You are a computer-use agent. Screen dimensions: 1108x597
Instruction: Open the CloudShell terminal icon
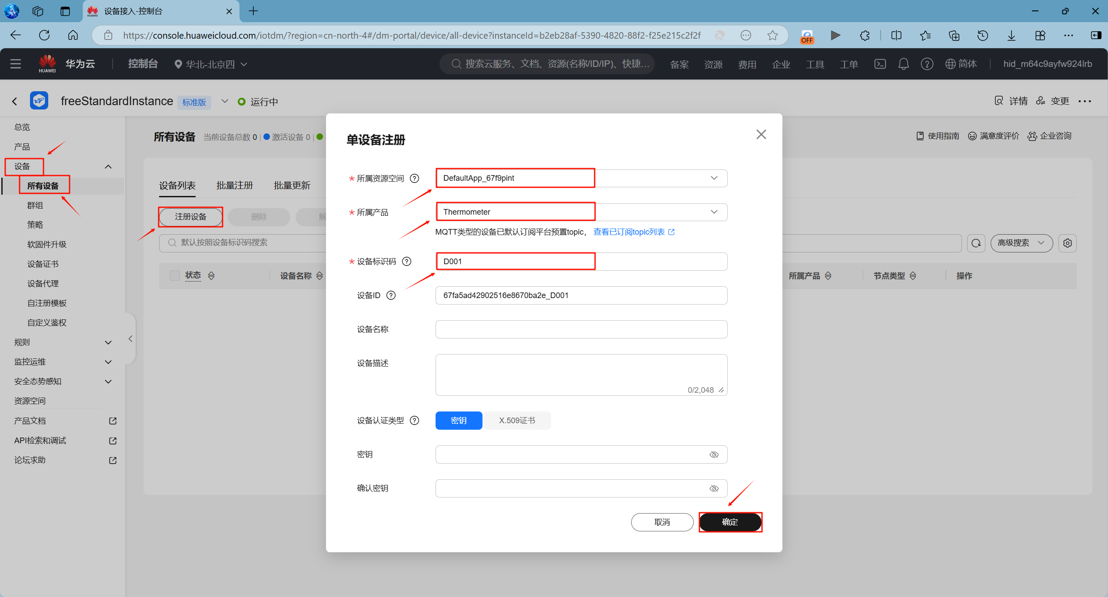point(880,64)
